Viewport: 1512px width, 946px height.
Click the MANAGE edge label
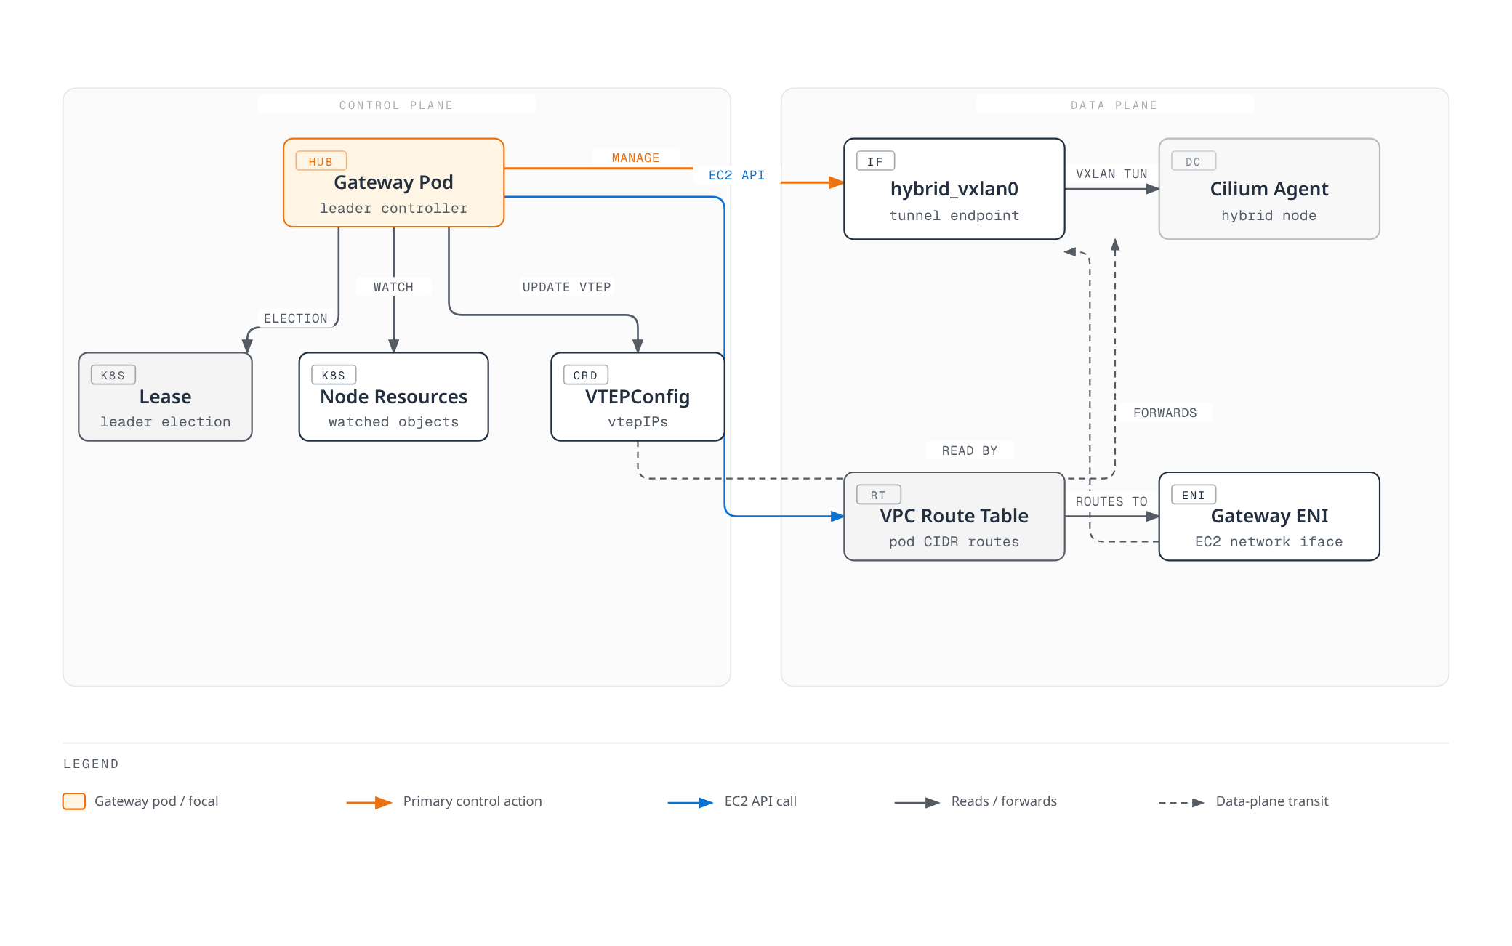pos(635,158)
